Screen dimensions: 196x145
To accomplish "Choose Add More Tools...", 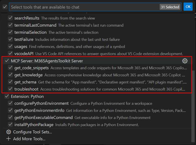I will (x=29, y=139).
